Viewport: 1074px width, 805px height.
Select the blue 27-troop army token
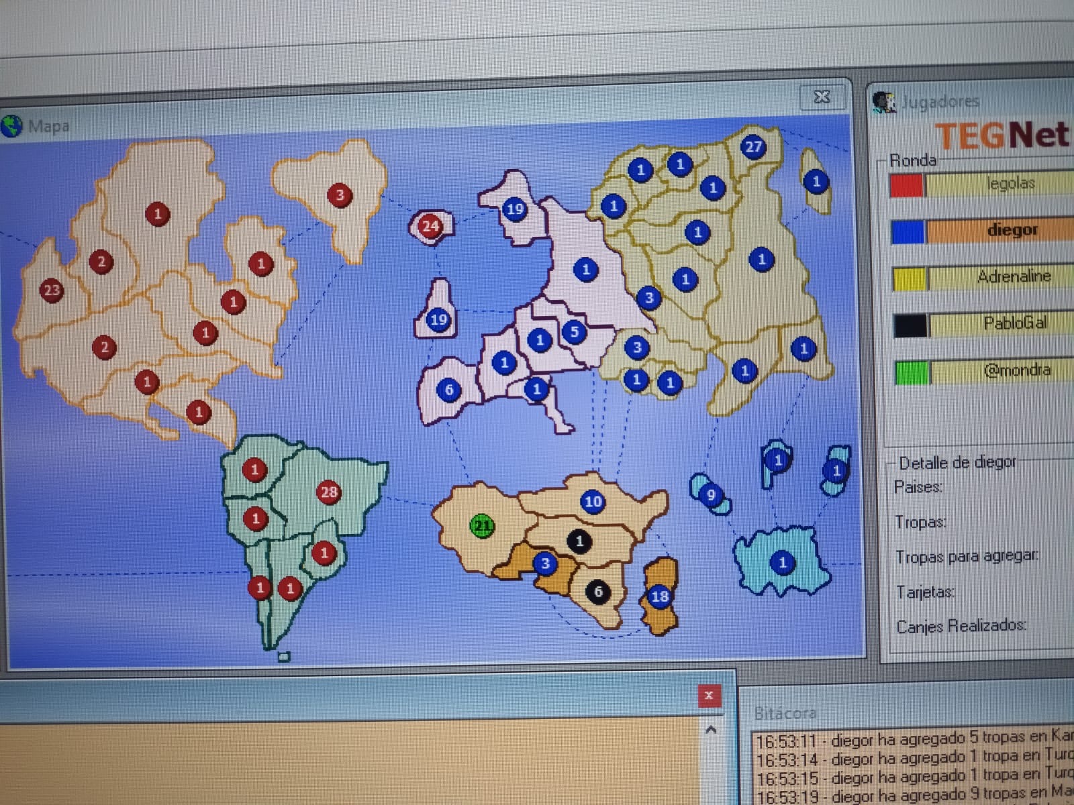tap(753, 147)
